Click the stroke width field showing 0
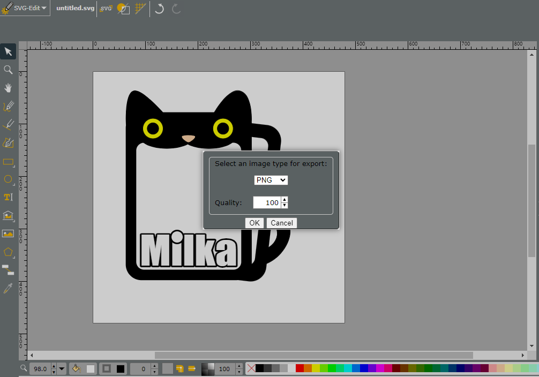The height and width of the screenshot is (377, 539). pyautogui.click(x=141, y=369)
